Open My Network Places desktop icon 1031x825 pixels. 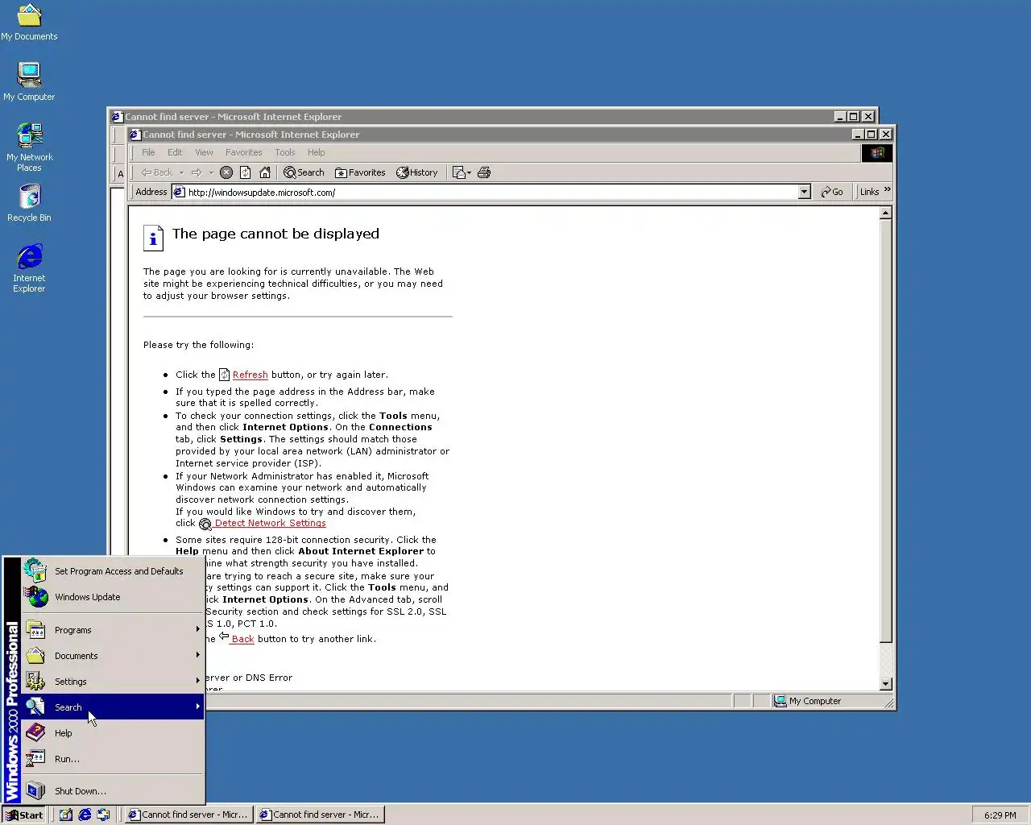(x=29, y=147)
